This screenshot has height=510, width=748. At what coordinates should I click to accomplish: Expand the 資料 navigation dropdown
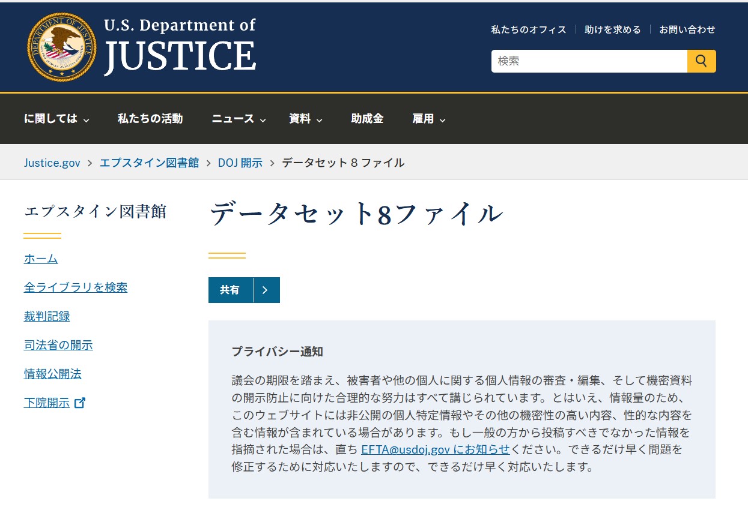[x=305, y=119]
